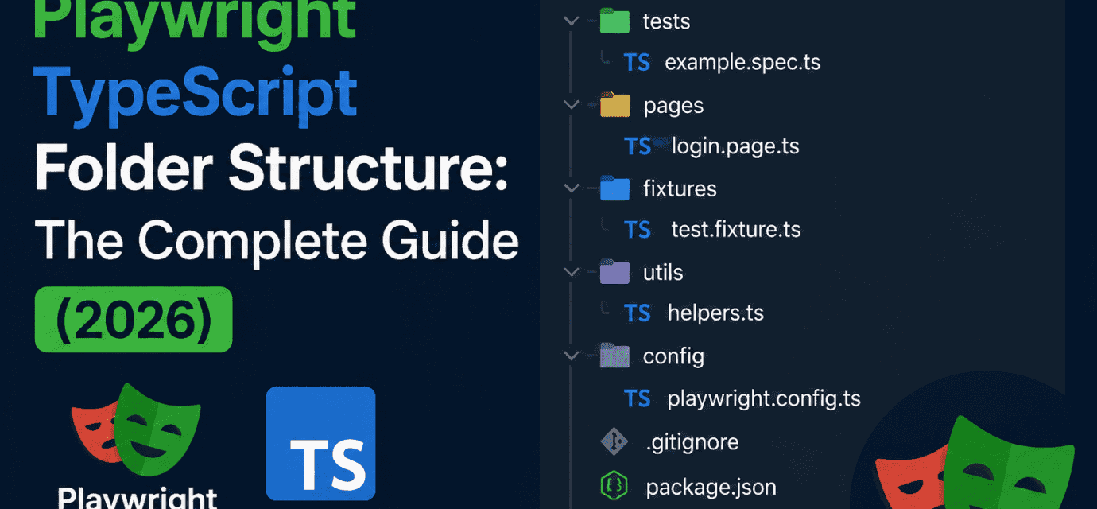Screen dimensions: 1097x509
Task: Select the fixtures folder label
Action: pos(680,188)
